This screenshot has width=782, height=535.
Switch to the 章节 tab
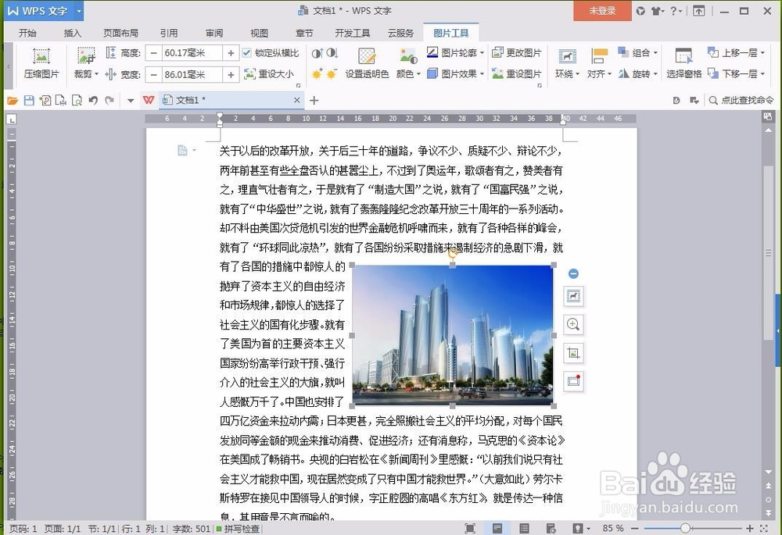(304, 33)
